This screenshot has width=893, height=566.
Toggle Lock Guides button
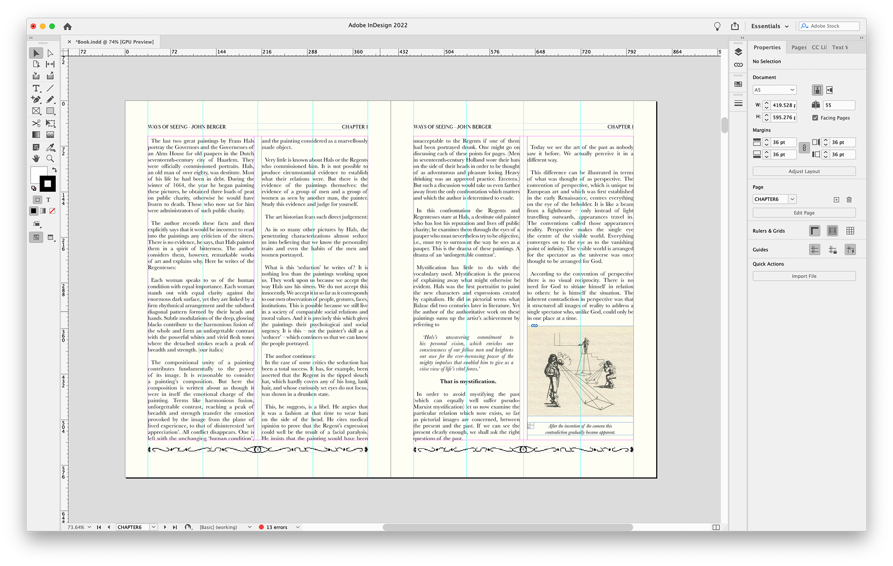(833, 250)
